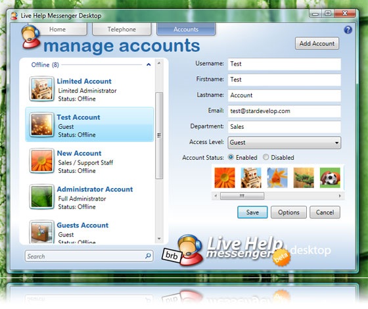Image resolution: width=368 pixels, height=309 pixels.
Task: Click the search magnifier icon
Action: pos(148,256)
